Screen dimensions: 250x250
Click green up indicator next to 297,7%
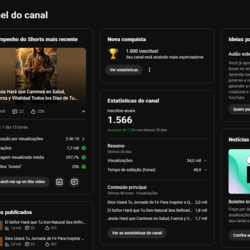point(84,158)
